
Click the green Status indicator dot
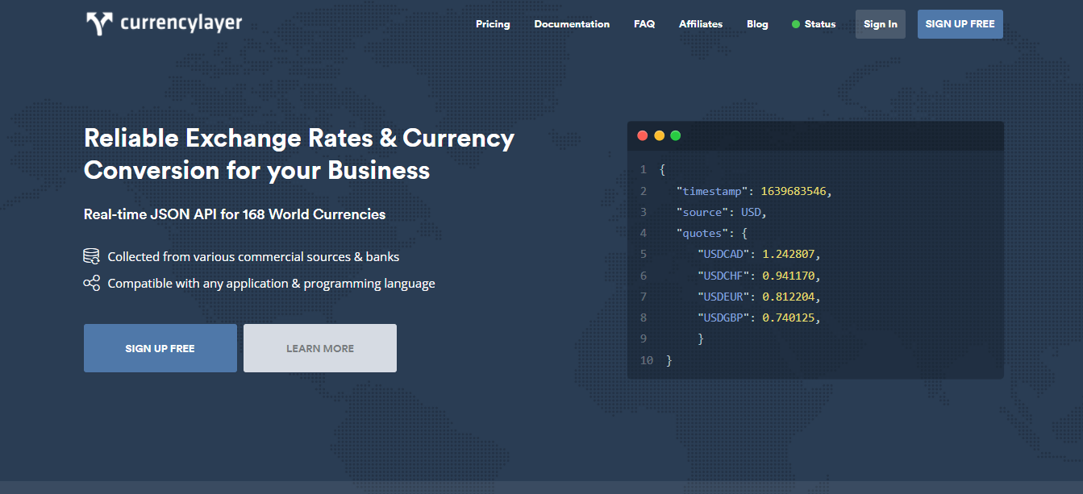click(796, 24)
